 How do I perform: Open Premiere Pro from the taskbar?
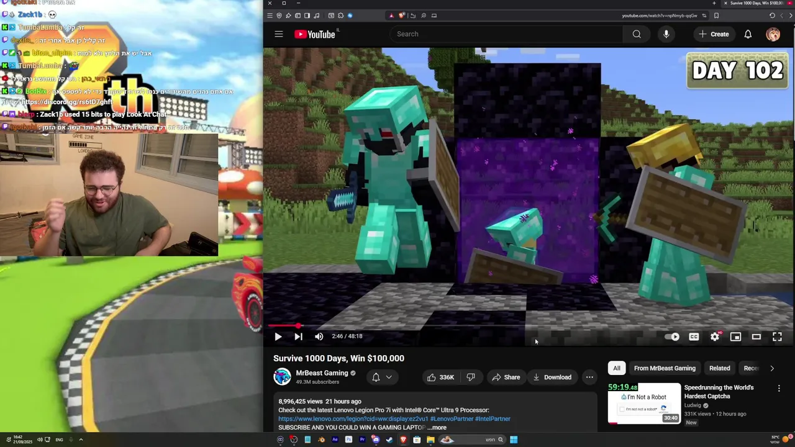[362, 440]
